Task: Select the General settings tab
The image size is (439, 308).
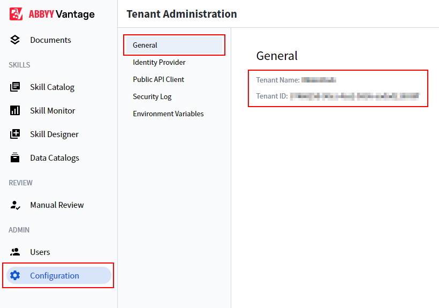Action: 174,45
